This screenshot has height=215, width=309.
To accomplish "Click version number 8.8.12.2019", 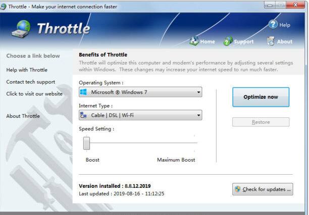I will [x=137, y=186].
